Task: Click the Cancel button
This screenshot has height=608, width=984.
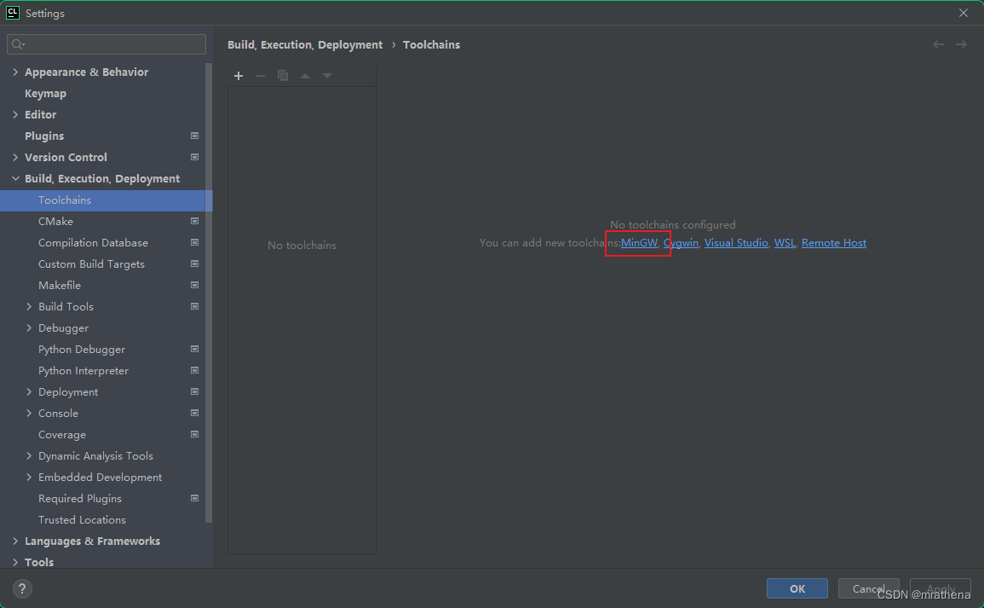Action: coord(868,588)
